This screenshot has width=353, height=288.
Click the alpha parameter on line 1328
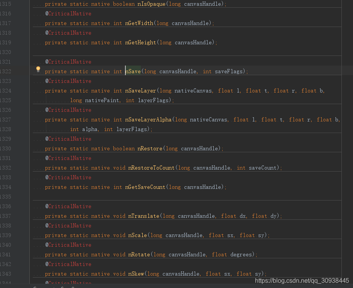(x=90, y=129)
